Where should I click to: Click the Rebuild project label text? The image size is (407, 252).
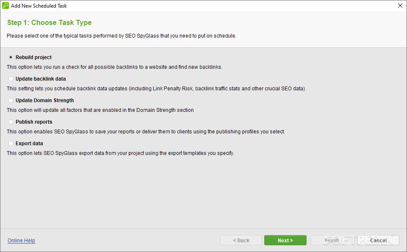click(33, 57)
